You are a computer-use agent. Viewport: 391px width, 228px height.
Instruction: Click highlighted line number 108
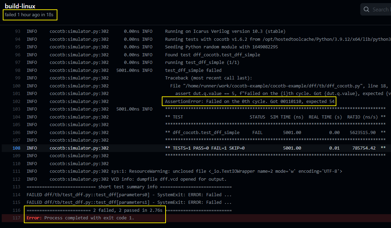pyautogui.click(x=16, y=148)
